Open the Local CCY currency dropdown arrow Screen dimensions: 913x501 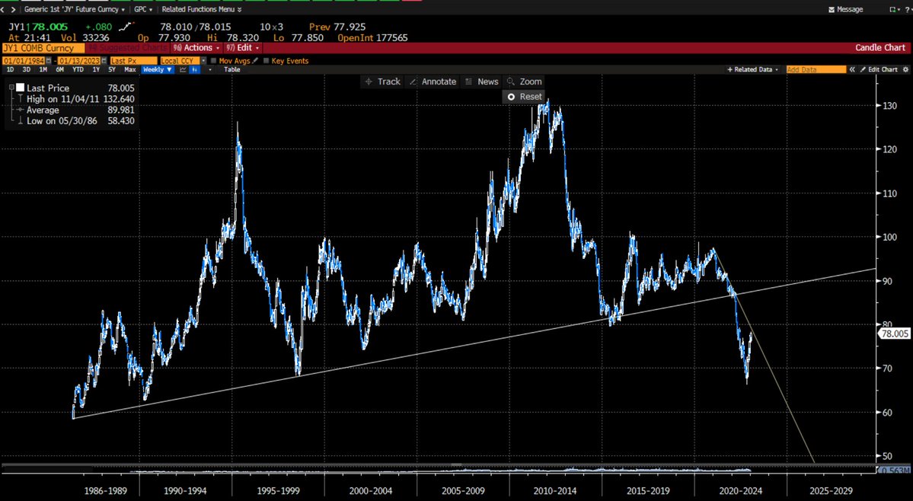(x=203, y=60)
